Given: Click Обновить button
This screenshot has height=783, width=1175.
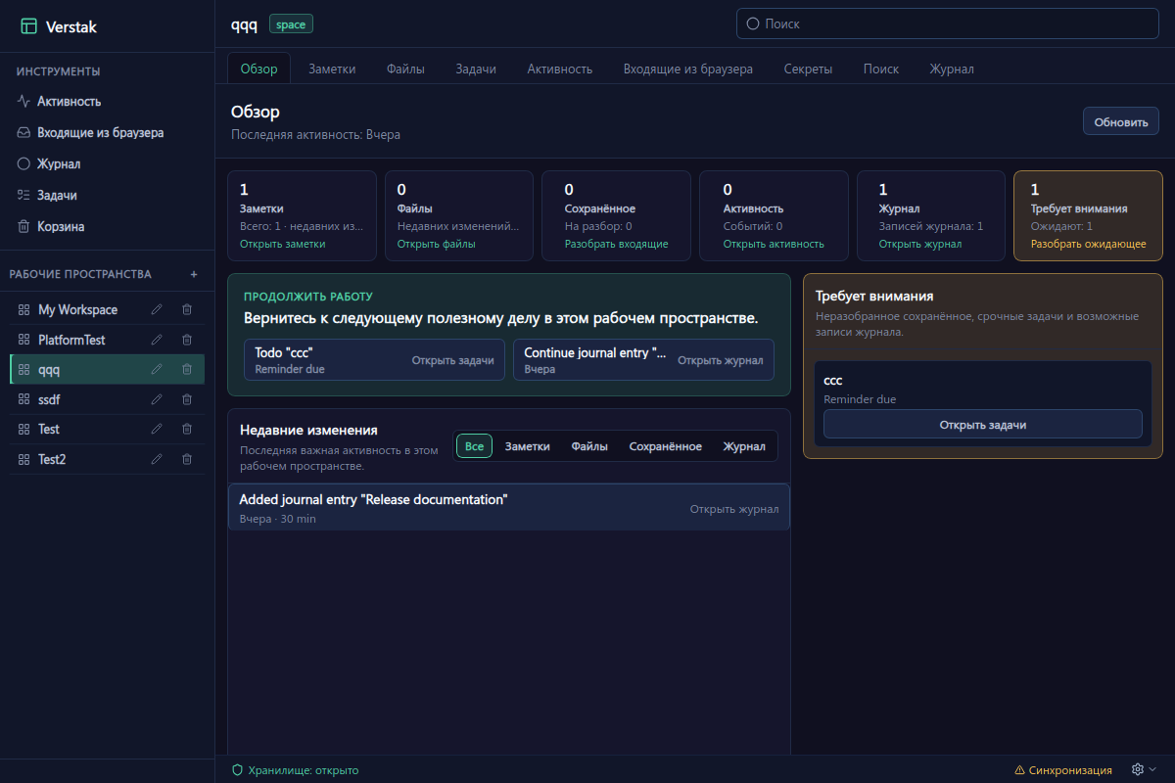Looking at the screenshot, I should click(x=1121, y=122).
